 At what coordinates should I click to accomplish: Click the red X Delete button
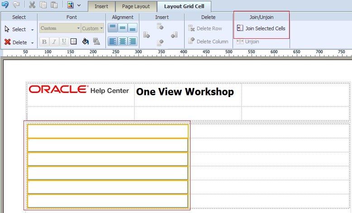[15, 42]
